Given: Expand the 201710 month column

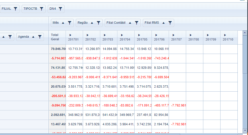Looking at the screenshot, I should tap(225, 35).
